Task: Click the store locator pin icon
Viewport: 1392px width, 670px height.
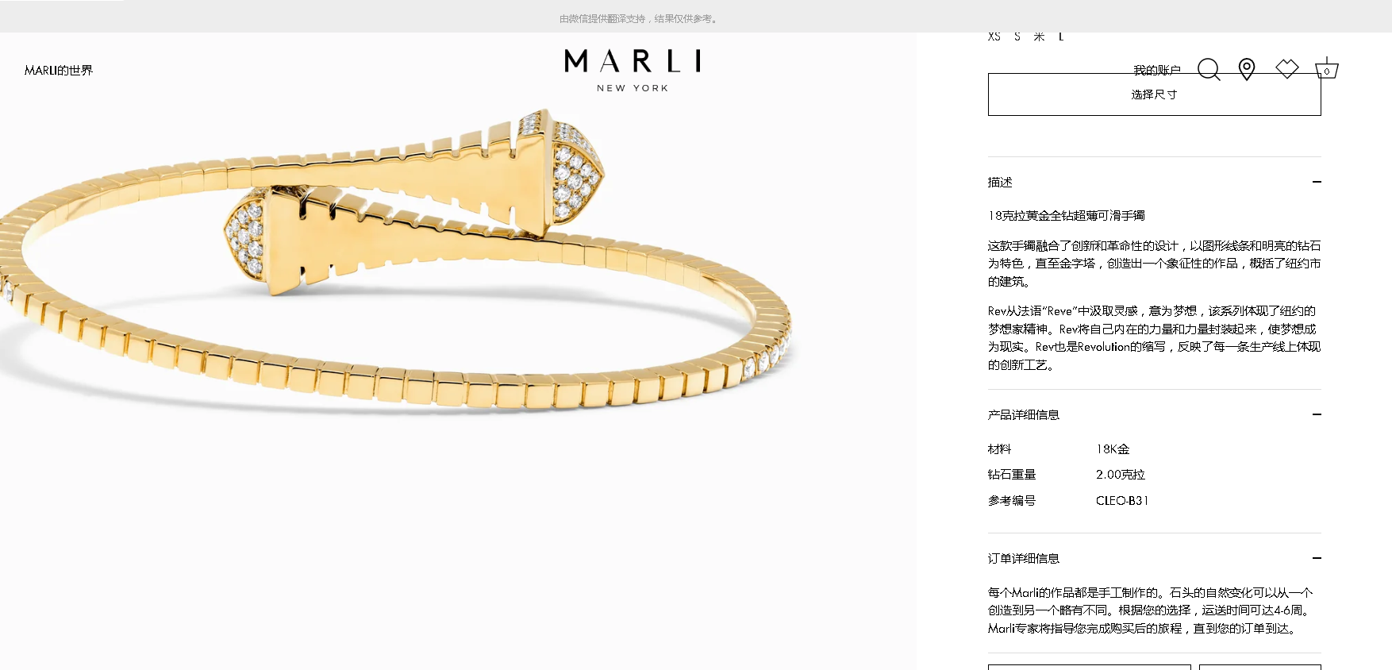Action: pos(1247,70)
